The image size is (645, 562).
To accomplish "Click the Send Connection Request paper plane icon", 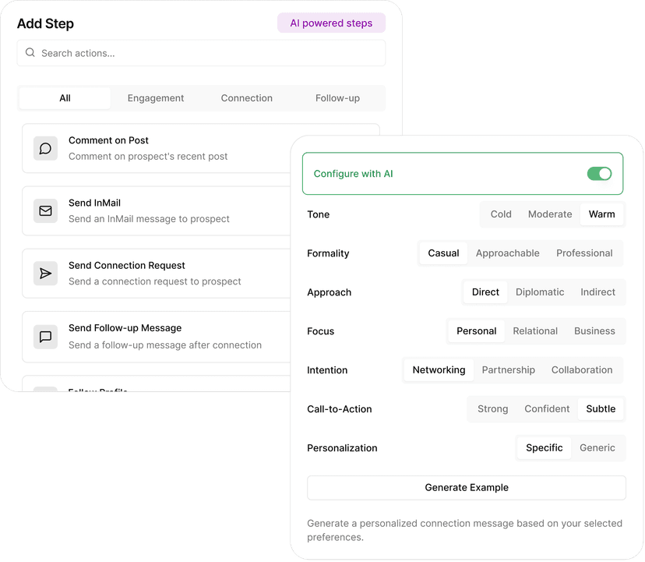I will click(x=45, y=273).
